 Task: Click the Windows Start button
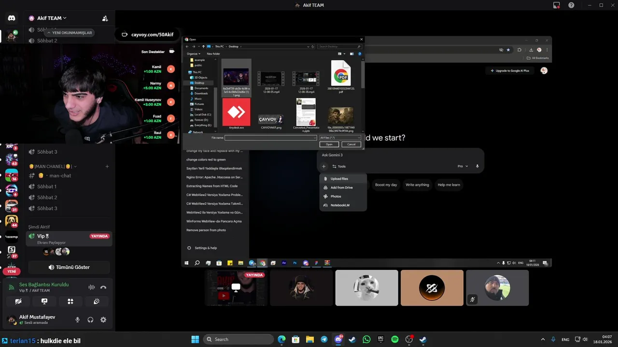click(x=195, y=339)
